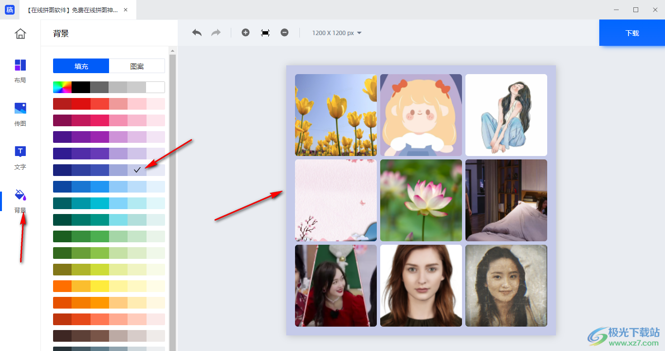This screenshot has width=665, height=351.
Task: Pick the bright cyan swatch
Action: point(99,203)
